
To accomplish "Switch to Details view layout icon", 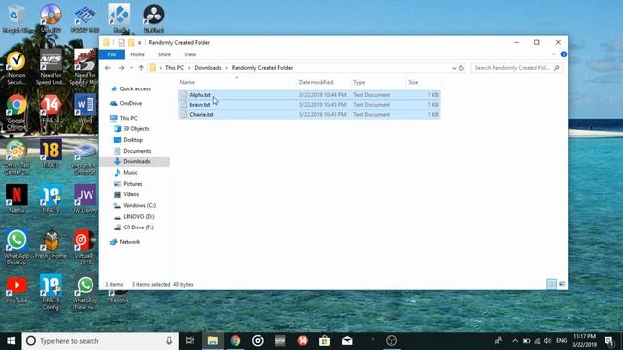I will tap(551, 284).
